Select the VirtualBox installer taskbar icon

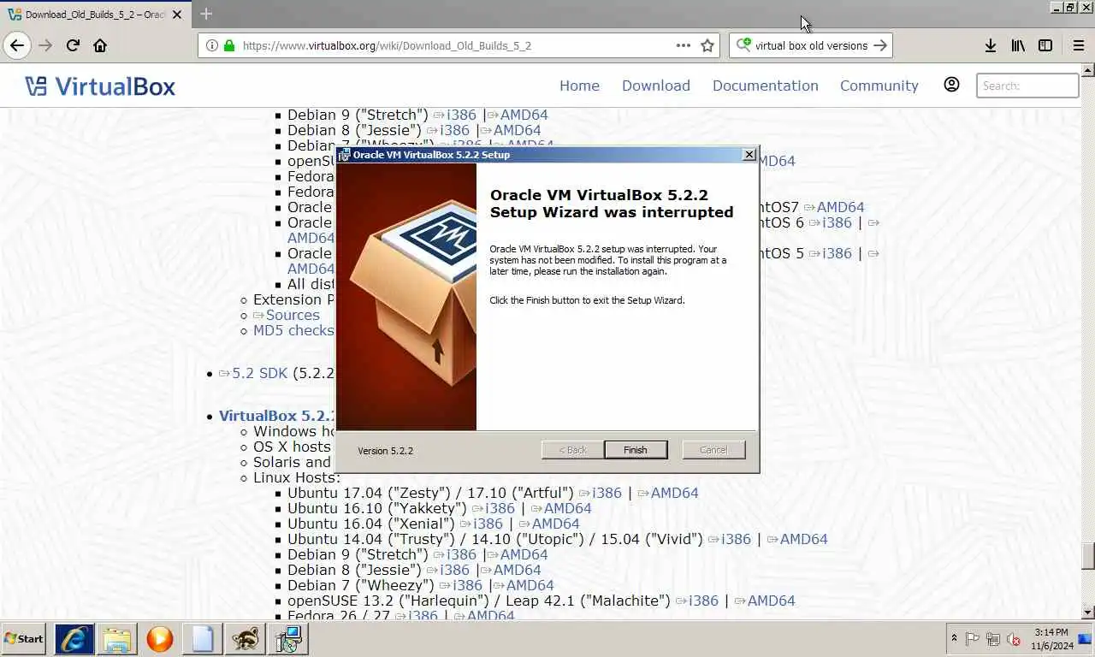(x=288, y=639)
